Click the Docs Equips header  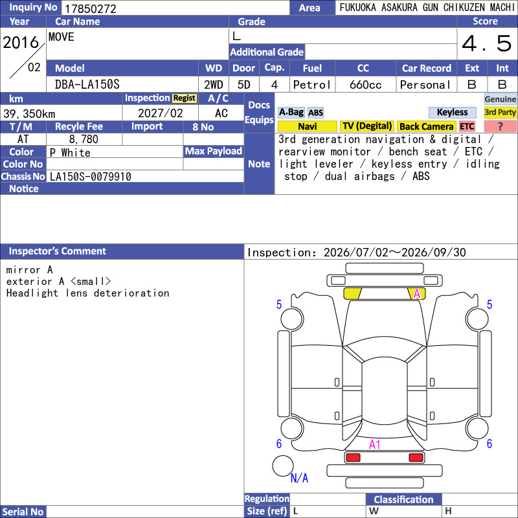pos(260,113)
